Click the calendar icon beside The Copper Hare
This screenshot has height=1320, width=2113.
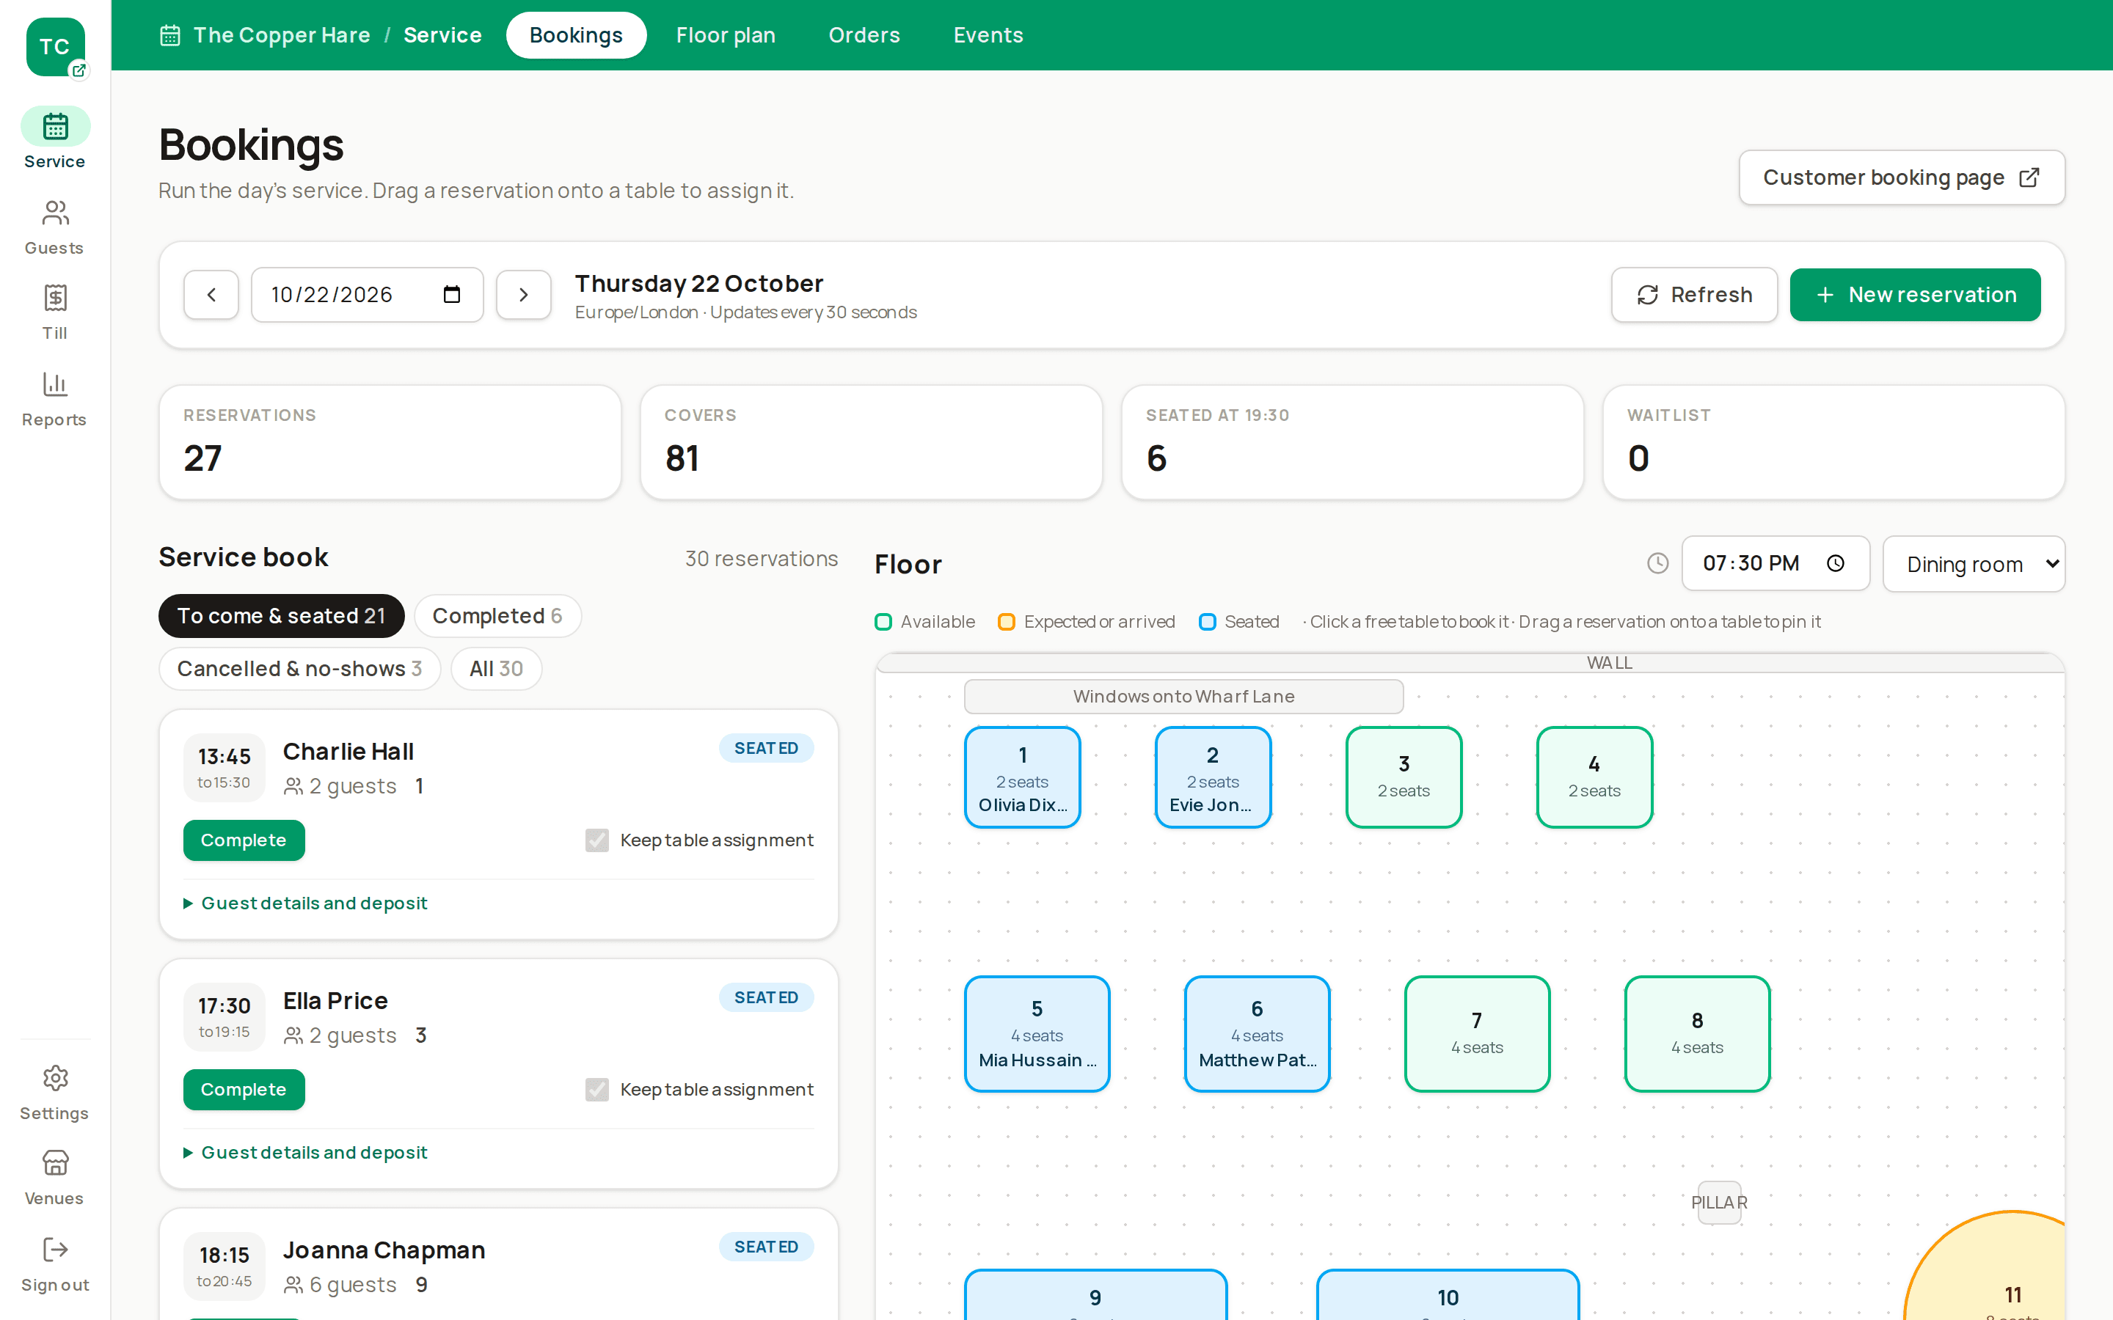point(169,35)
